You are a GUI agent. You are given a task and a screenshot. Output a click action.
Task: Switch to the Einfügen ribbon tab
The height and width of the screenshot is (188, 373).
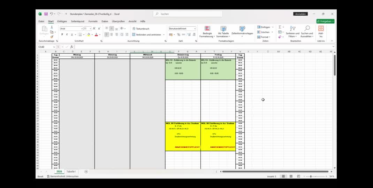(x=62, y=21)
